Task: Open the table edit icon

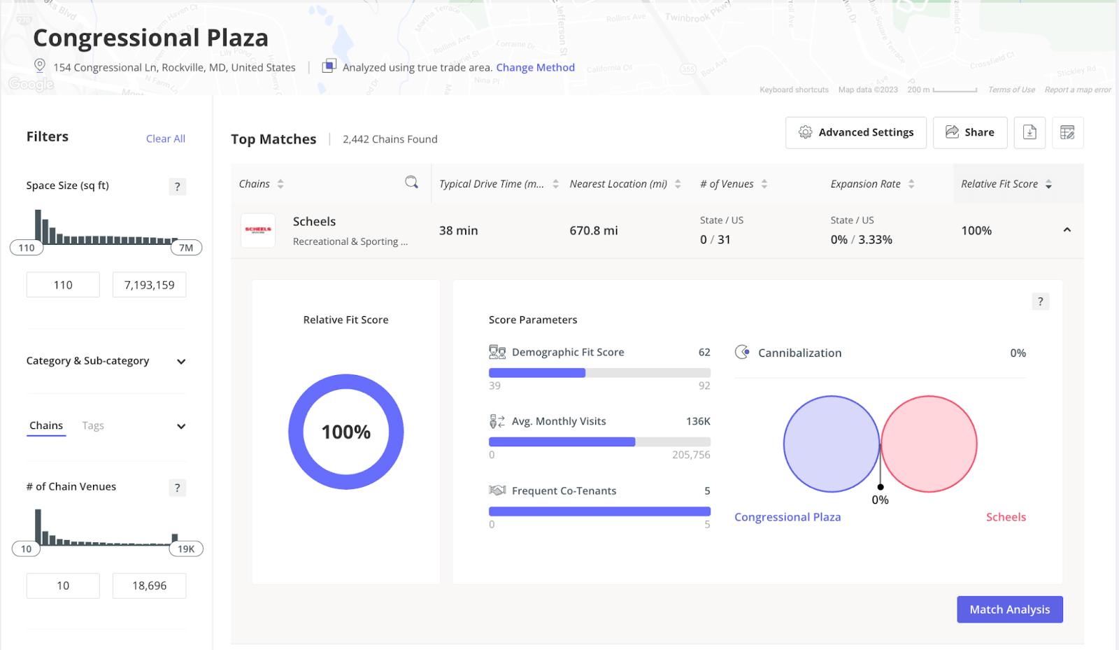Action: [1067, 132]
